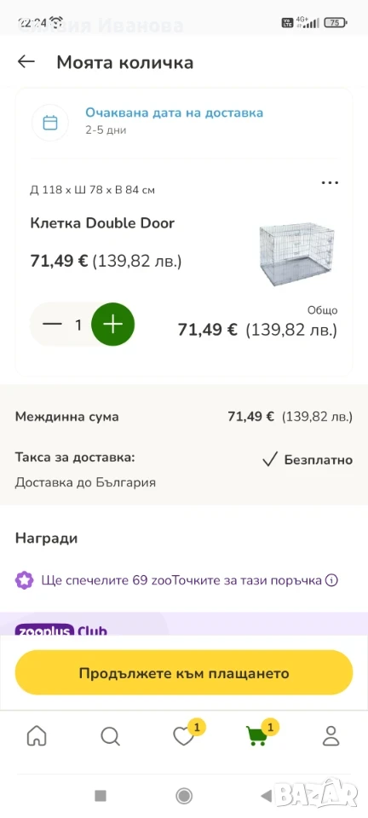Tap the quantity value field showing 1
Viewport: 368px width, 818px height.
tap(78, 325)
